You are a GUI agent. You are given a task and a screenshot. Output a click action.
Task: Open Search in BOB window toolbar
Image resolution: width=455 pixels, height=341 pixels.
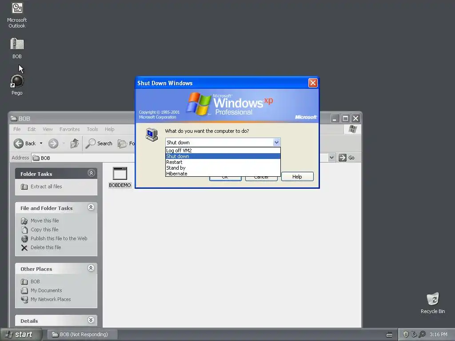99,143
